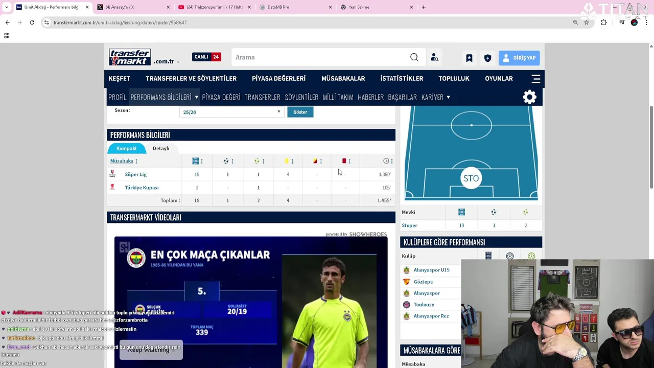The width and height of the screenshot is (654, 368).
Task: Open the KEŞFET menu
Action: 119,79
